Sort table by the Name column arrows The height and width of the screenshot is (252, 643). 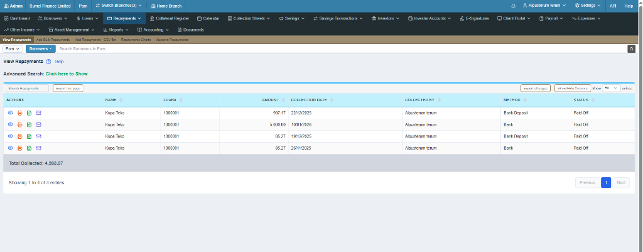pos(121,100)
